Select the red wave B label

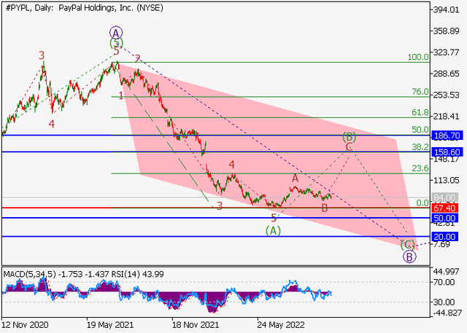tap(325, 208)
